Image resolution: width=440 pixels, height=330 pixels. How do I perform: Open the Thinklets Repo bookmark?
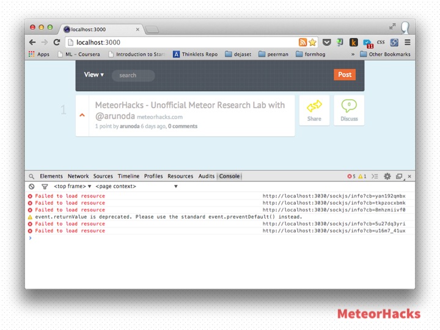pyautogui.click(x=196, y=54)
